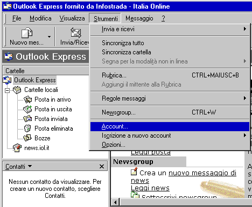This screenshot has height=207, width=252.
Task: Open the Posta eliminata trash icon
Action: pos(27,129)
